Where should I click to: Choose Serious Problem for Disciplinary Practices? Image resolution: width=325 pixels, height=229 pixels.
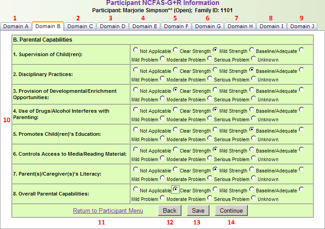[210, 78]
